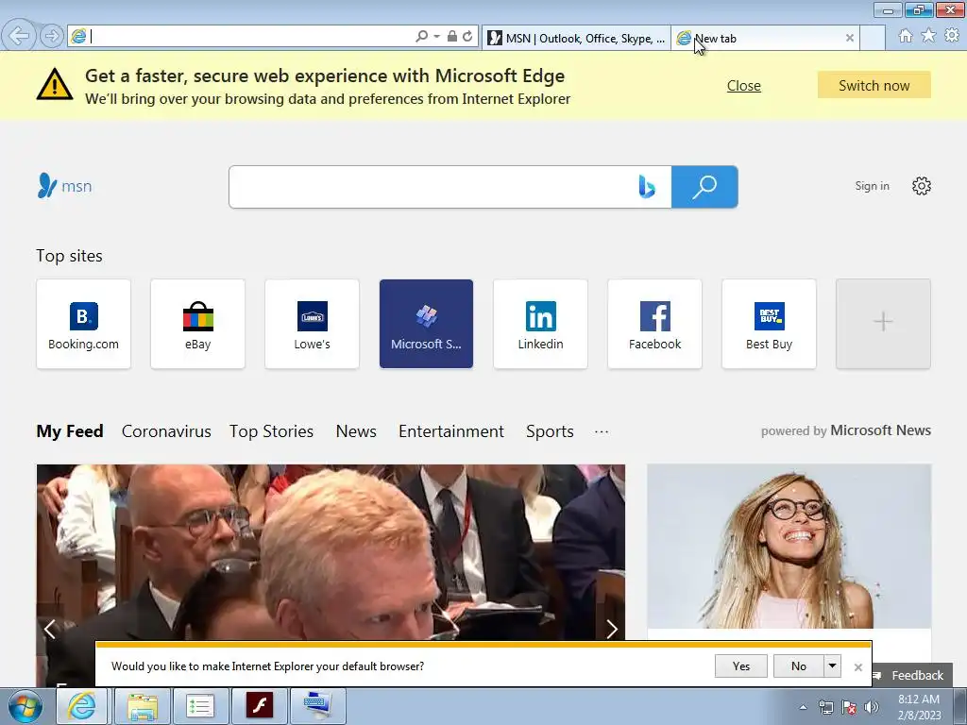The image size is (967, 725).
Task: Select the My Feed tab
Action: [70, 430]
